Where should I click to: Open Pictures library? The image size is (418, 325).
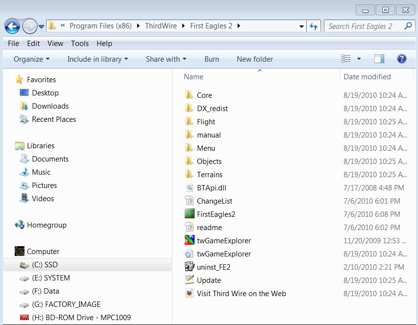[x=44, y=185]
